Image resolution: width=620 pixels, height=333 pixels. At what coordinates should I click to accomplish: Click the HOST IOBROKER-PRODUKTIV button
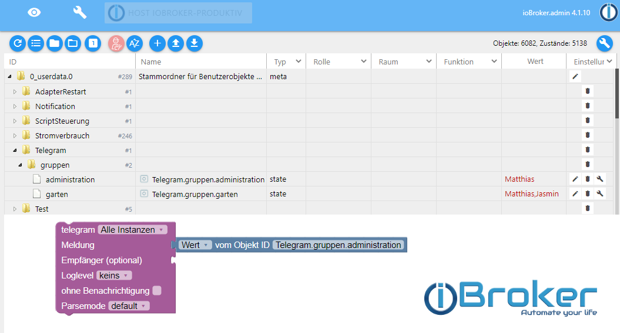coord(178,13)
